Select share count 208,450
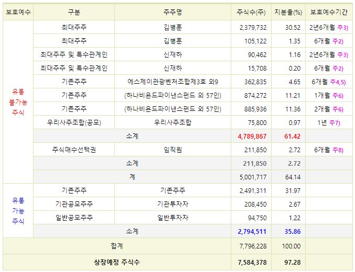 255,204
